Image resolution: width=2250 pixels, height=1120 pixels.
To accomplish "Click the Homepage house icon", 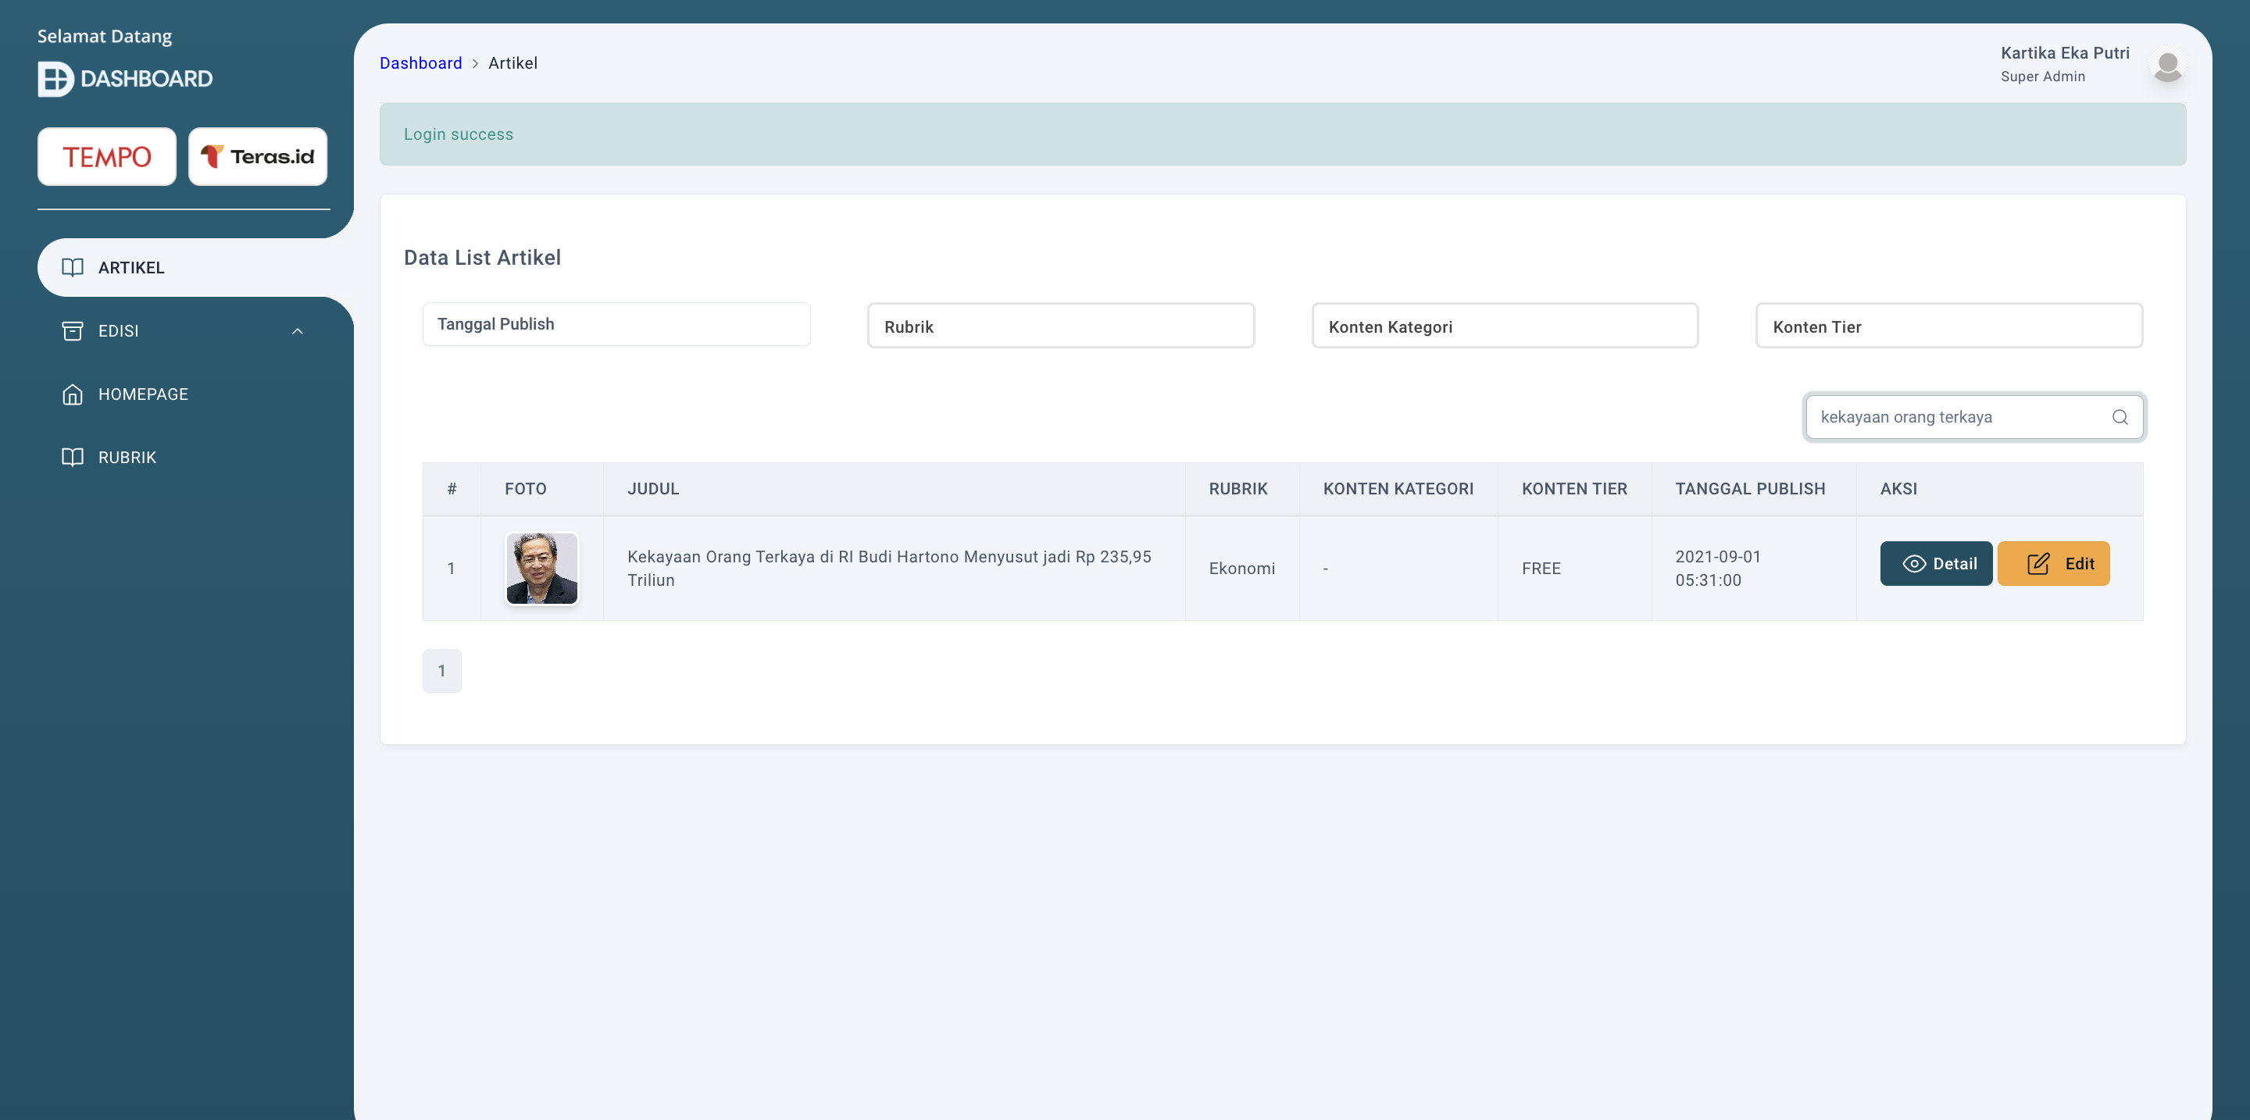I will (x=73, y=394).
